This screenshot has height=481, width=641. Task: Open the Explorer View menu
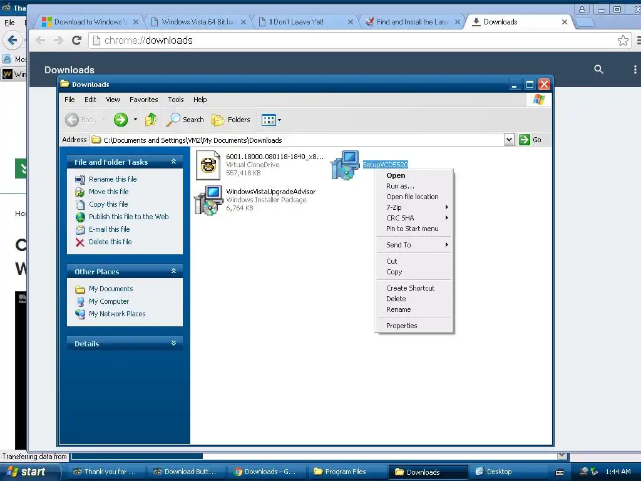pyautogui.click(x=113, y=100)
